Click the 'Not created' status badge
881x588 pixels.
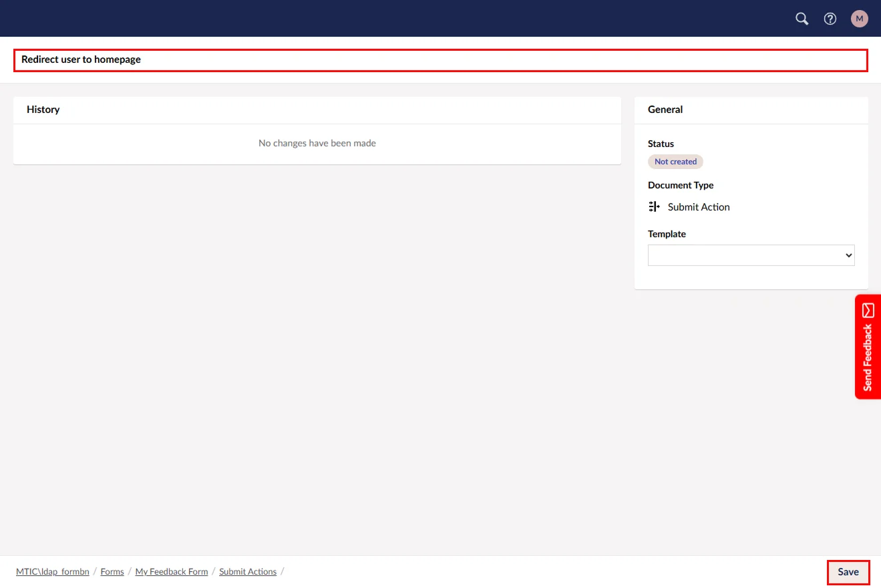[x=675, y=162]
